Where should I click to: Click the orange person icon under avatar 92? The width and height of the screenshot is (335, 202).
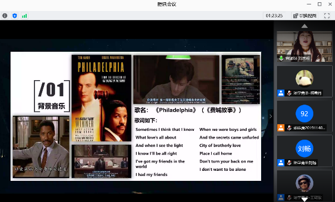[281, 128]
